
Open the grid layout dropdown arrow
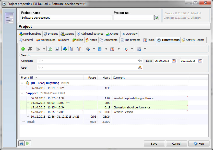145,49
